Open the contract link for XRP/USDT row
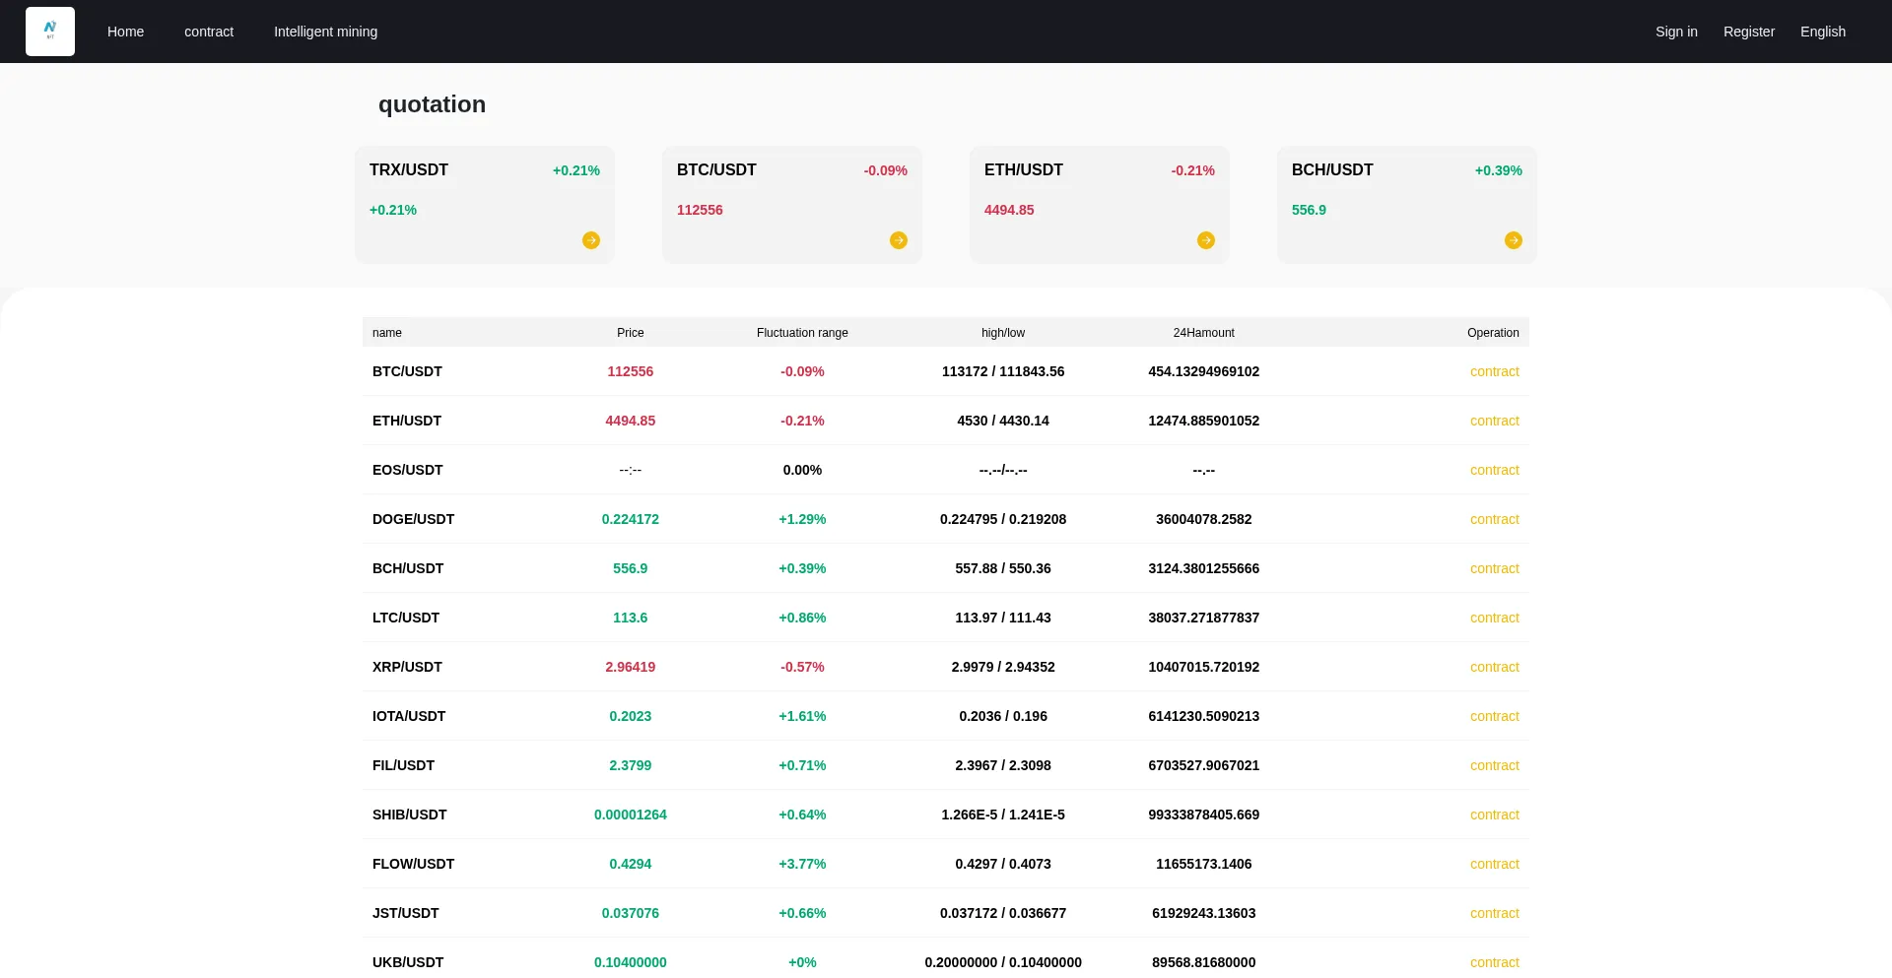The image size is (1892, 978). tap(1495, 667)
